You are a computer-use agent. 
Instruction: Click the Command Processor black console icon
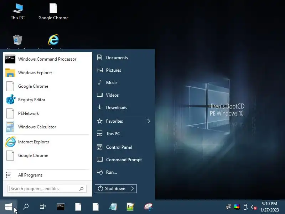[x=10, y=59]
